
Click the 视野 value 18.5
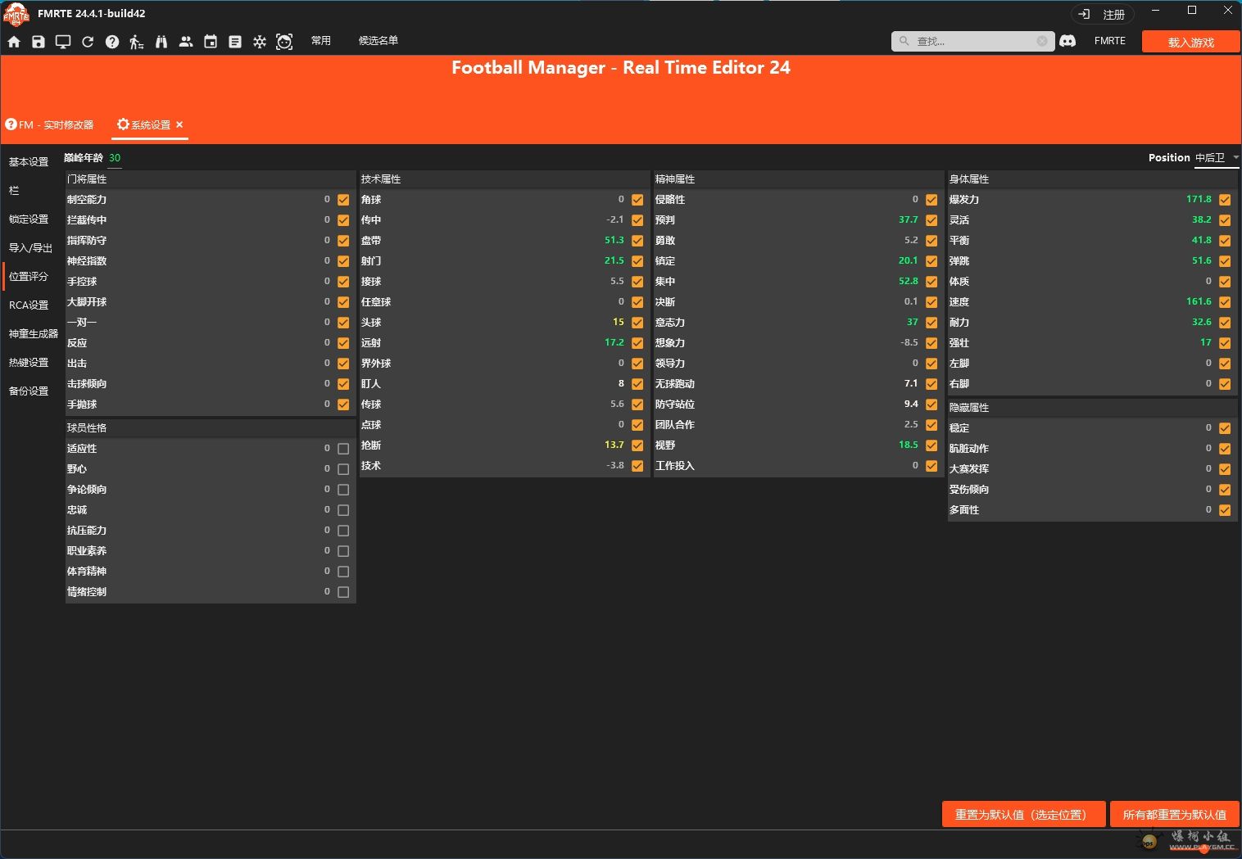pos(909,445)
